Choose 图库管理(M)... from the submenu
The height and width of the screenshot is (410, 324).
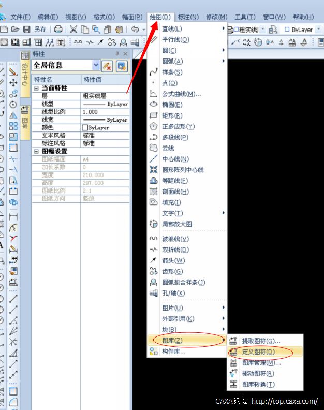(265, 363)
